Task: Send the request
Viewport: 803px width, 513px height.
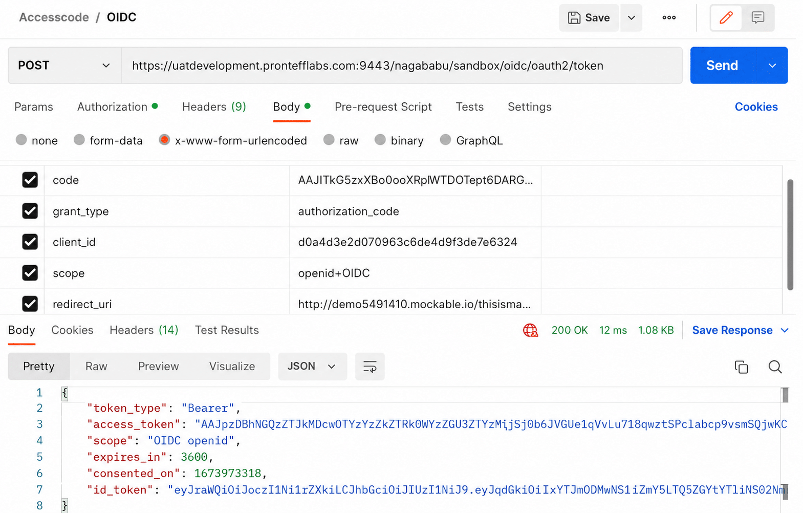Action: pyautogui.click(x=723, y=66)
